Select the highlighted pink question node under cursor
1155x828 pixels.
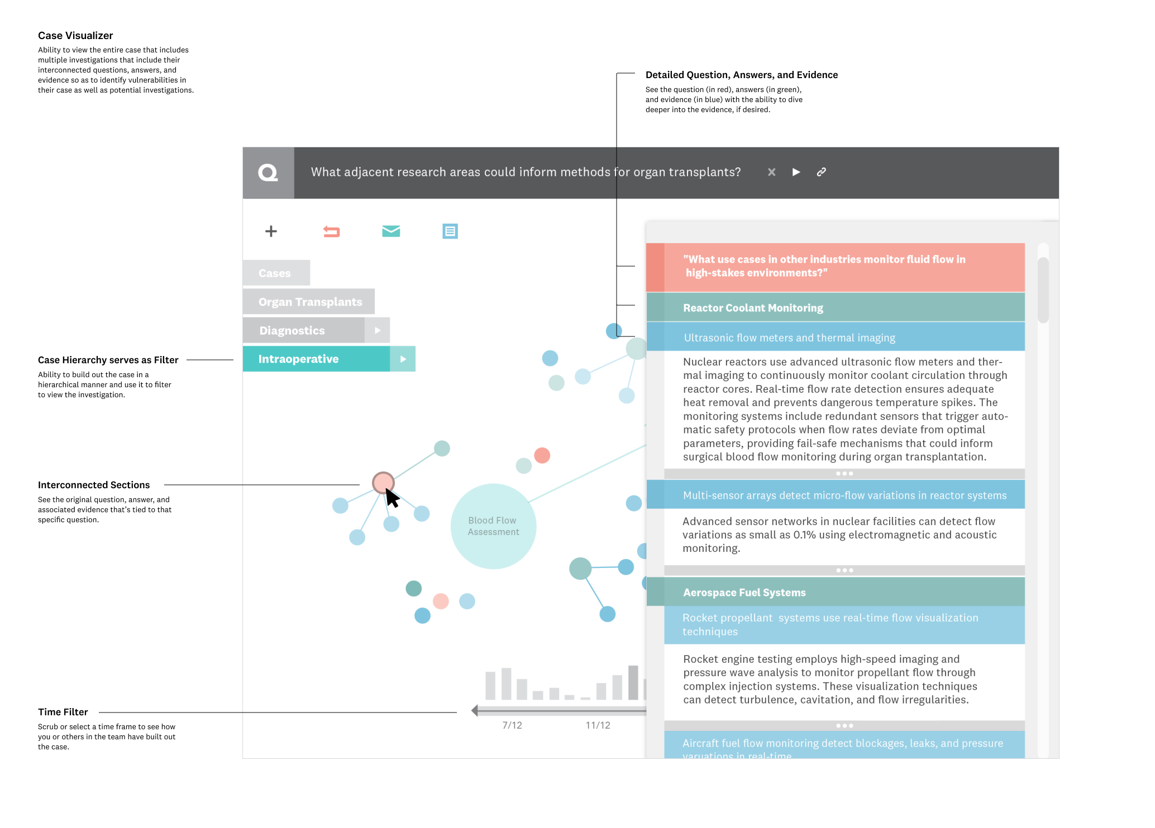tap(383, 483)
